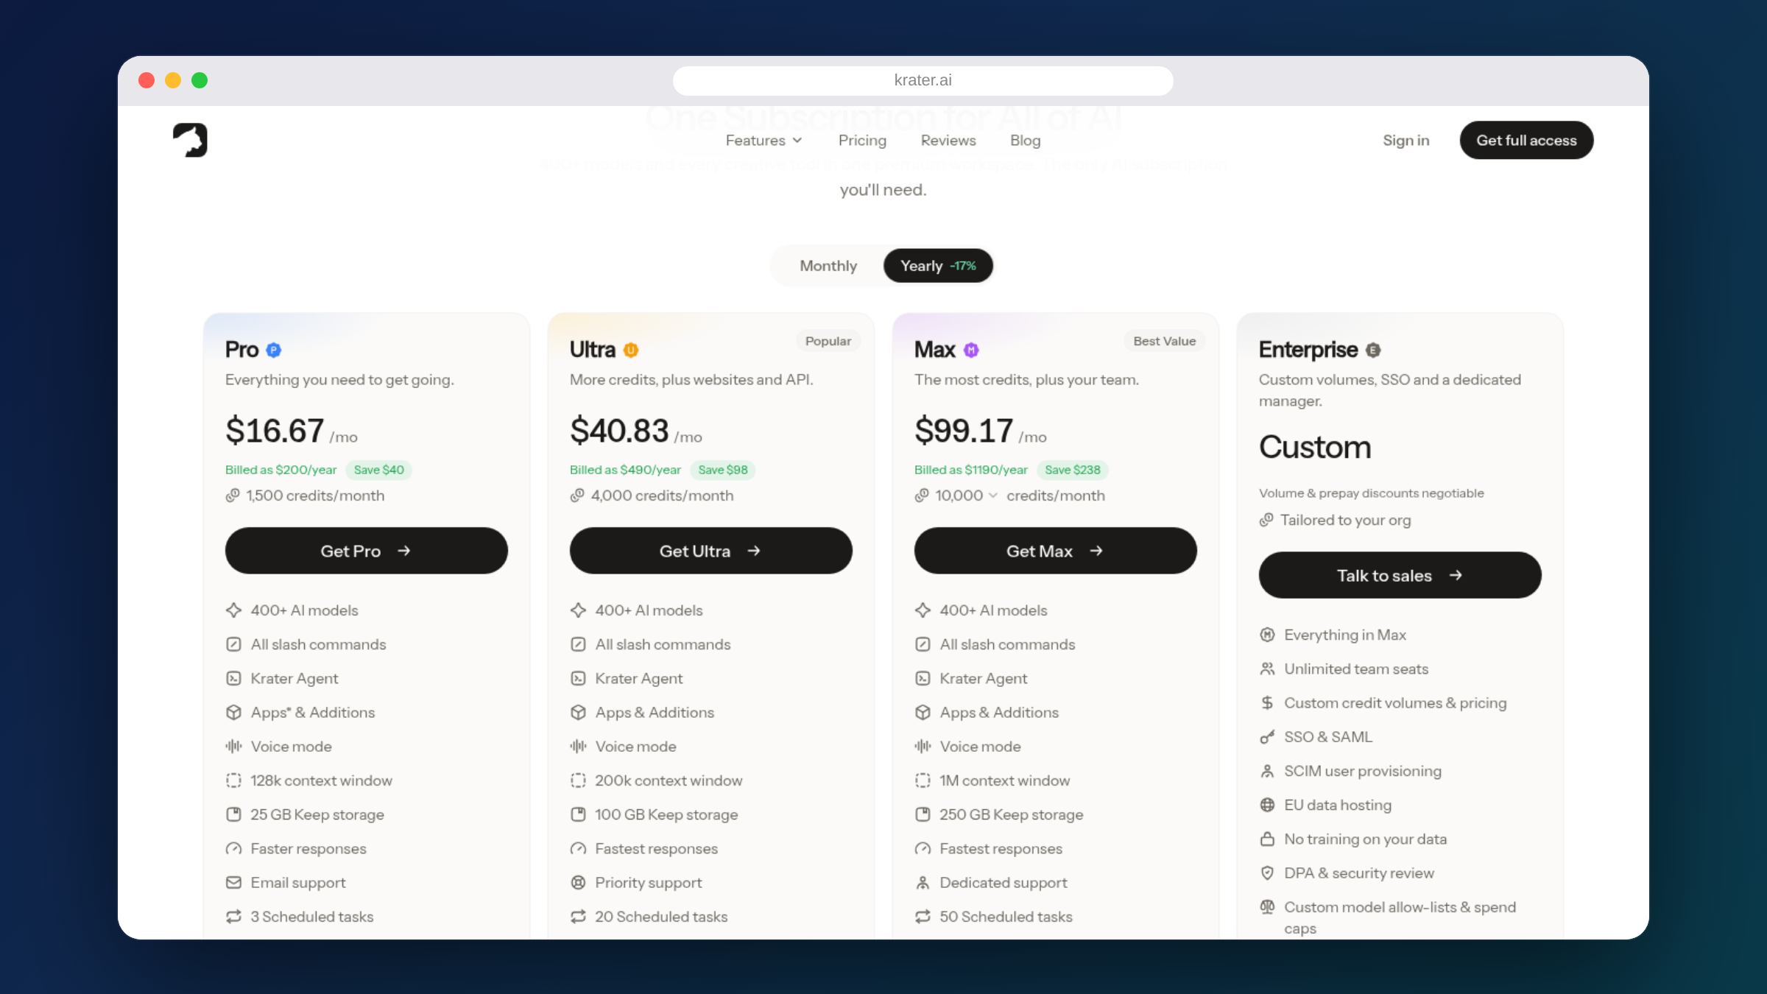This screenshot has height=994, width=1767.
Task: Select Yearly -17% billing option
Action: (x=938, y=266)
